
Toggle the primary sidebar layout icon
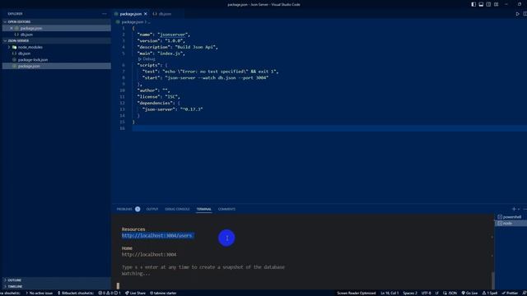click(x=473, y=4)
